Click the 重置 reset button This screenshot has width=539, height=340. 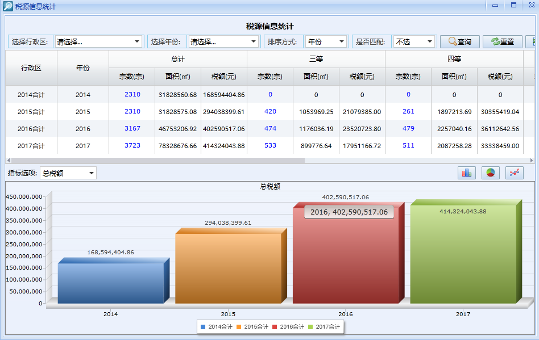click(x=503, y=41)
